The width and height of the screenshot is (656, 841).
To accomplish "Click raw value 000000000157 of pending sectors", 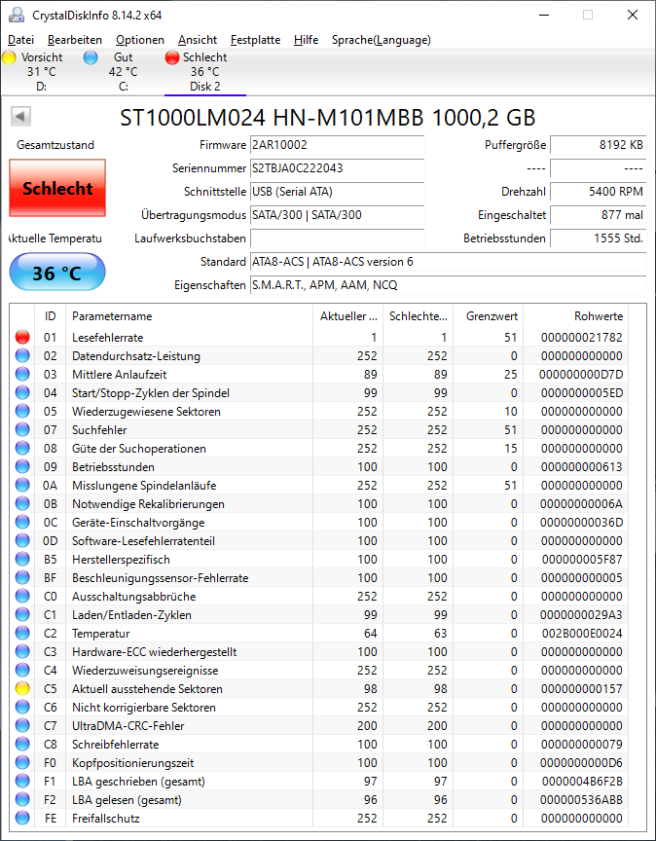I will pyautogui.click(x=582, y=689).
